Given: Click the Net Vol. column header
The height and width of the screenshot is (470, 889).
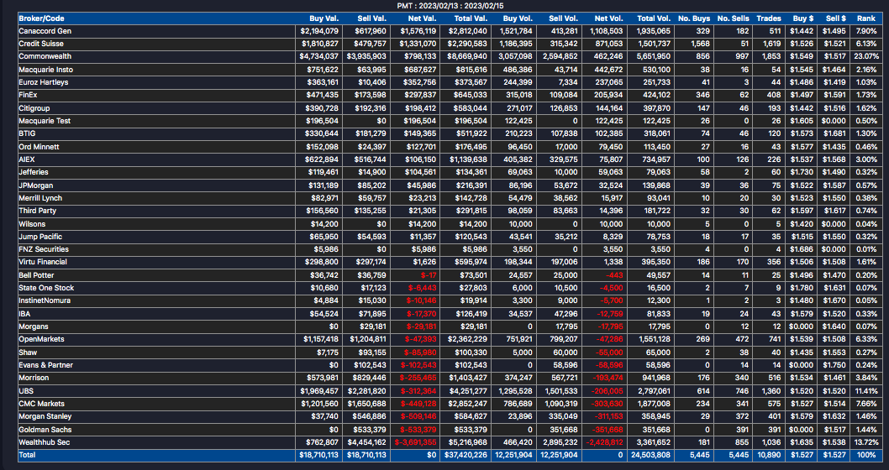Looking at the screenshot, I should click(x=609, y=18).
